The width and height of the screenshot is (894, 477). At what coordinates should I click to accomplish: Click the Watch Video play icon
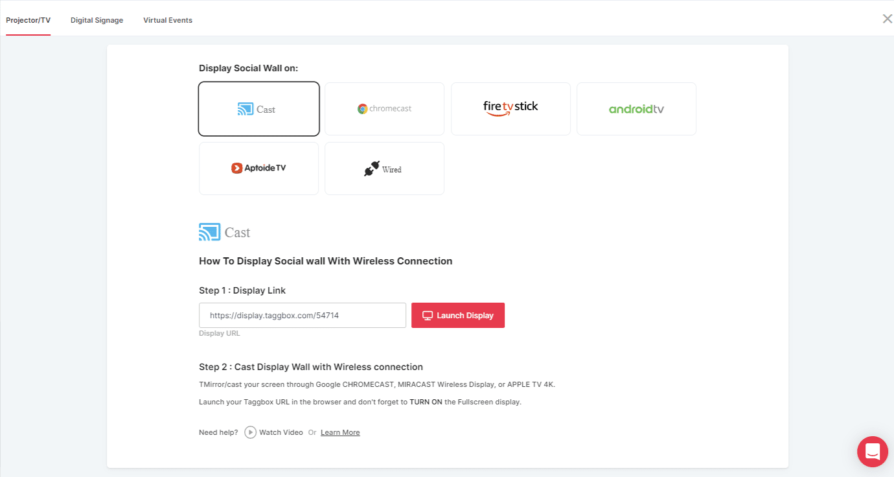coord(251,432)
